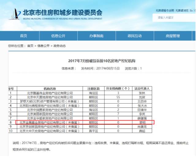Select cell 北京京创家园房地产经纪有限公司（未备案）

coord(50,127)
